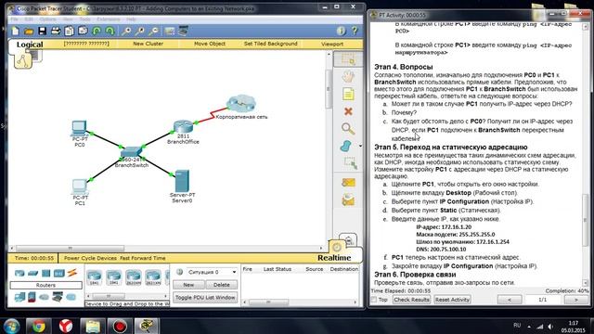Image resolution: width=594 pixels, height=334 pixels.
Task: Open the Extensions menu
Action: [108, 19]
